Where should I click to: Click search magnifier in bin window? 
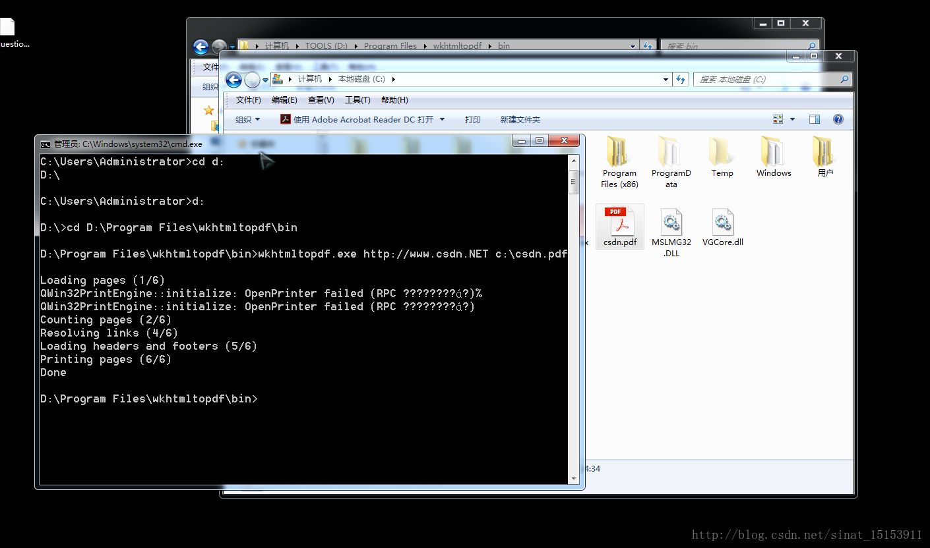tap(811, 46)
